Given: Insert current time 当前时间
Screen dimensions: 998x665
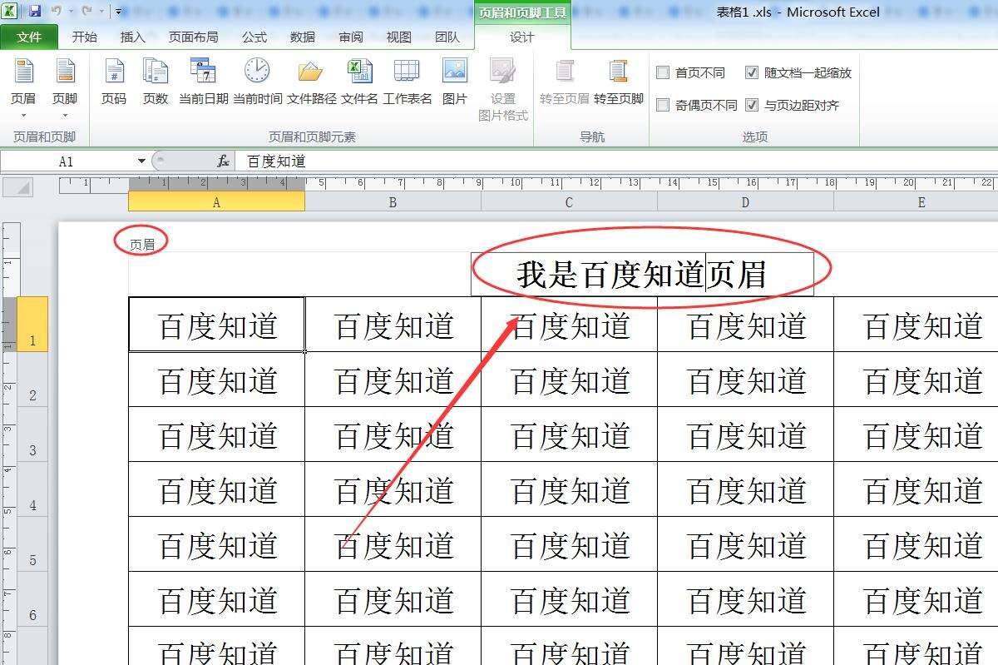Looking at the screenshot, I should click(x=257, y=82).
